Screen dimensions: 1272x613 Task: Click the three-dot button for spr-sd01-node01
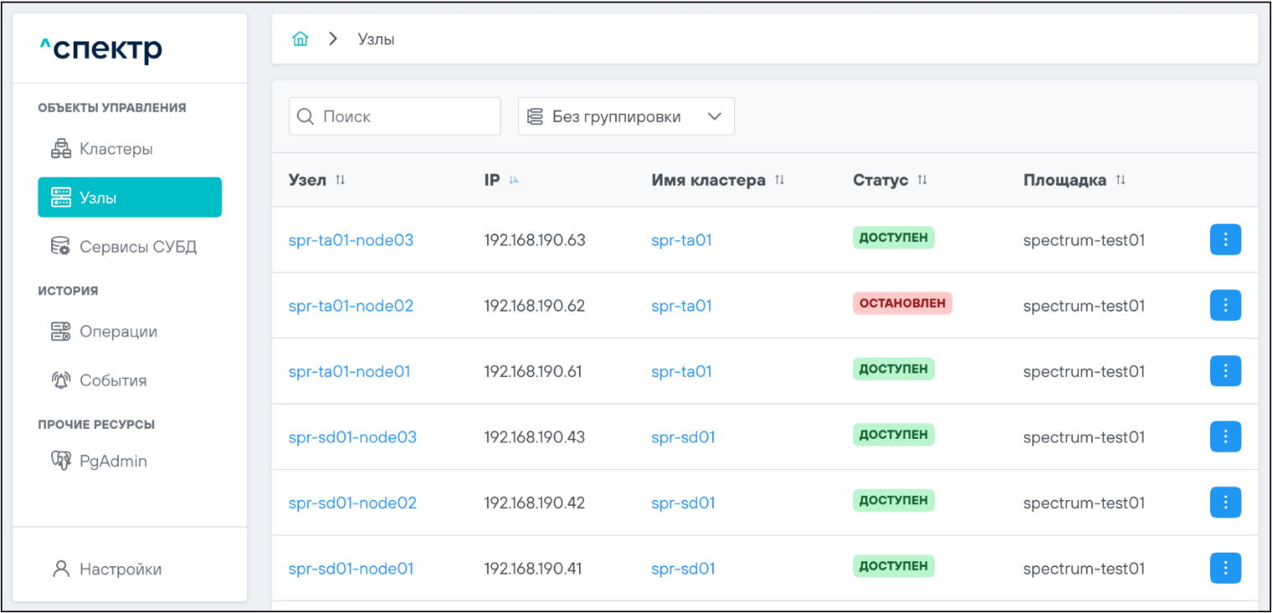[x=1225, y=569]
